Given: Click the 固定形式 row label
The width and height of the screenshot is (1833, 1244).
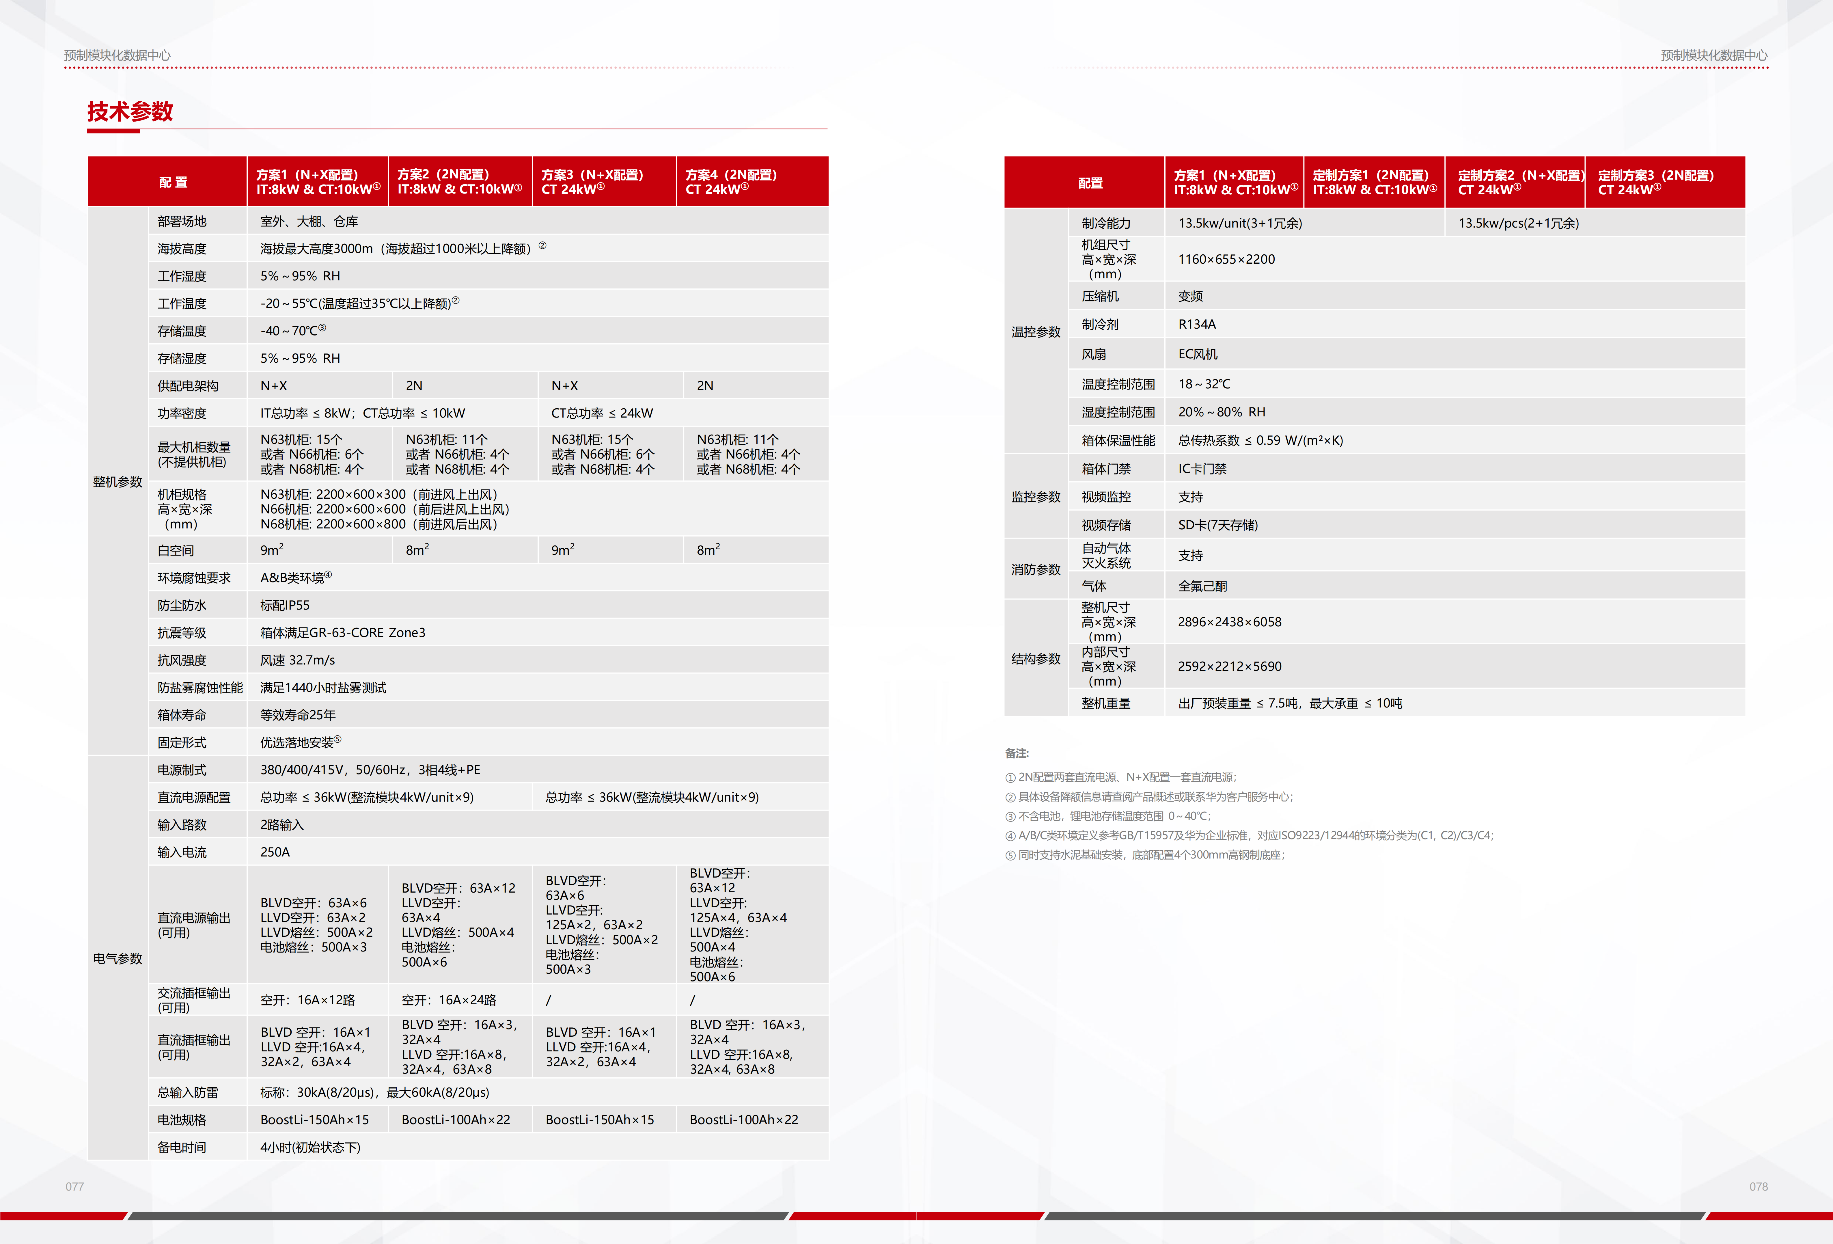Looking at the screenshot, I should tap(182, 742).
